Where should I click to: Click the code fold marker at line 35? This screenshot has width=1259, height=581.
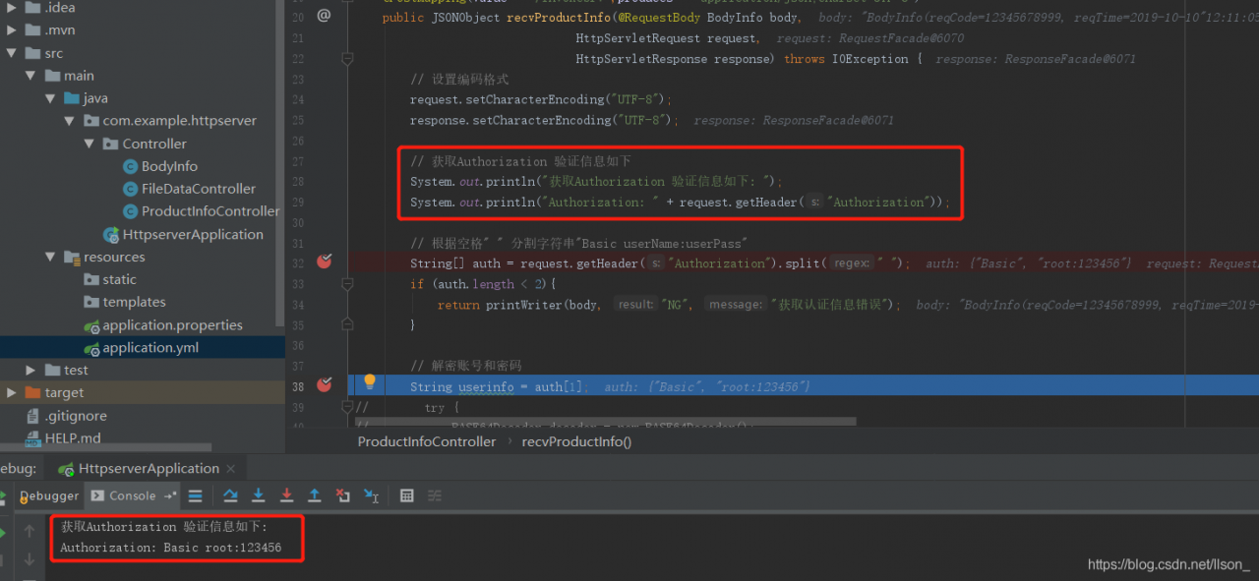[x=346, y=324]
